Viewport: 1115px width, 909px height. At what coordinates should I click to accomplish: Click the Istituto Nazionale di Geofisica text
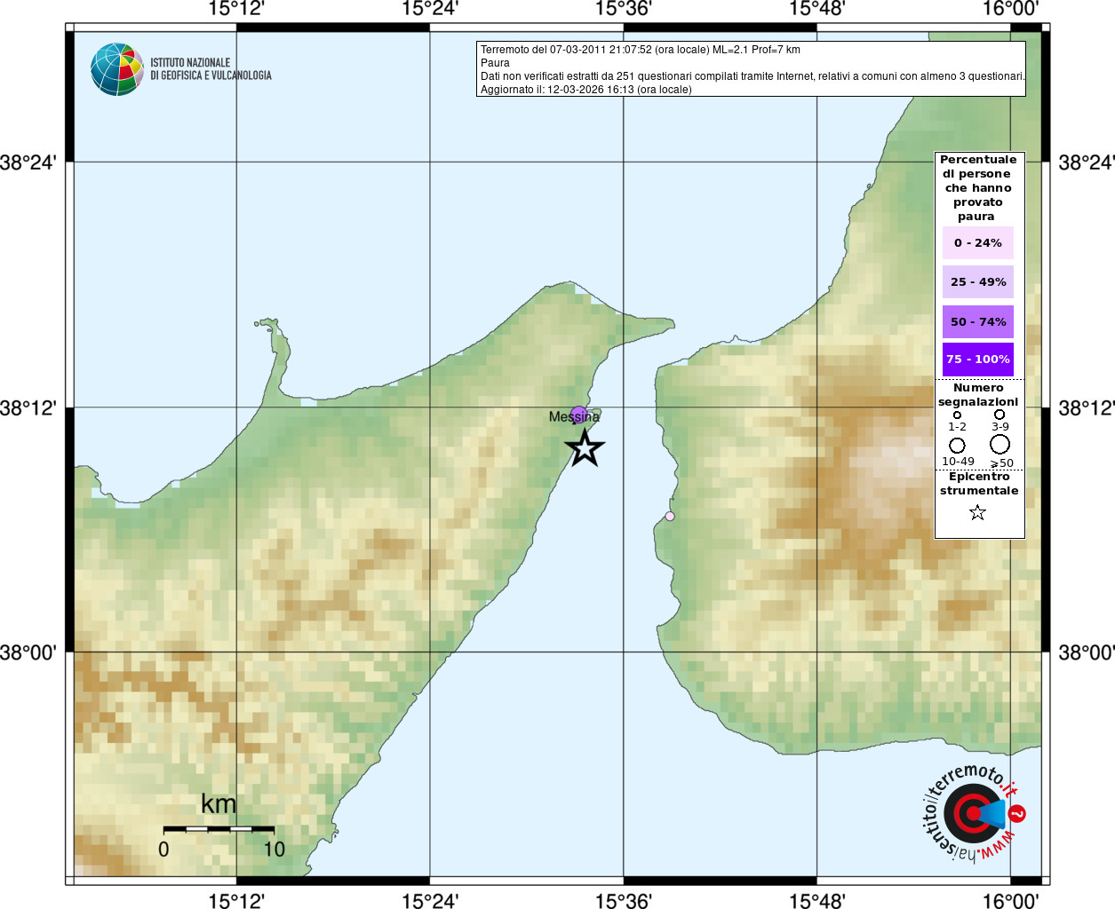[211, 69]
